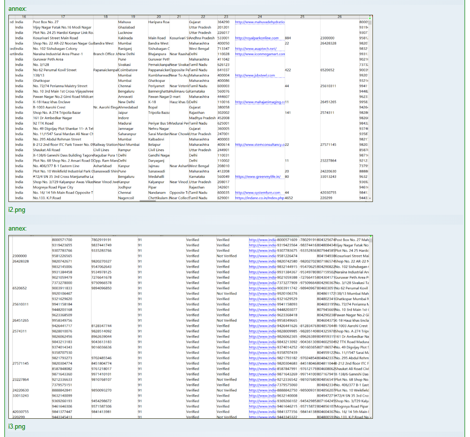Select column header 17 in first spreadsheet

[x=63, y=17]
